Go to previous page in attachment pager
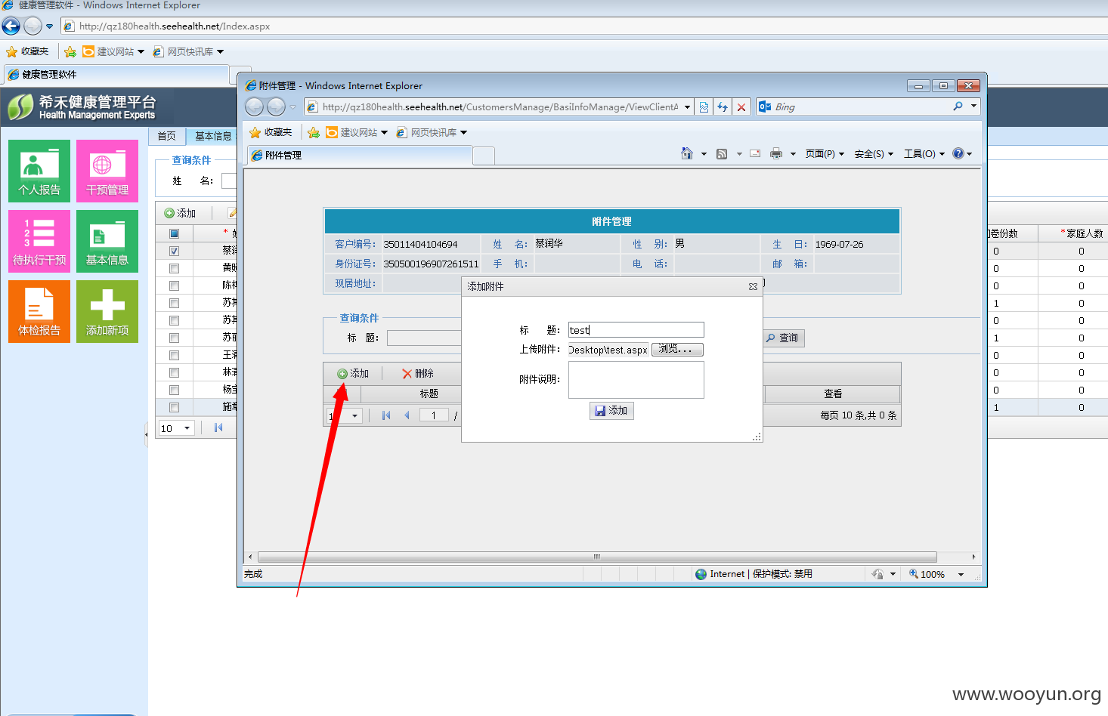 click(407, 415)
